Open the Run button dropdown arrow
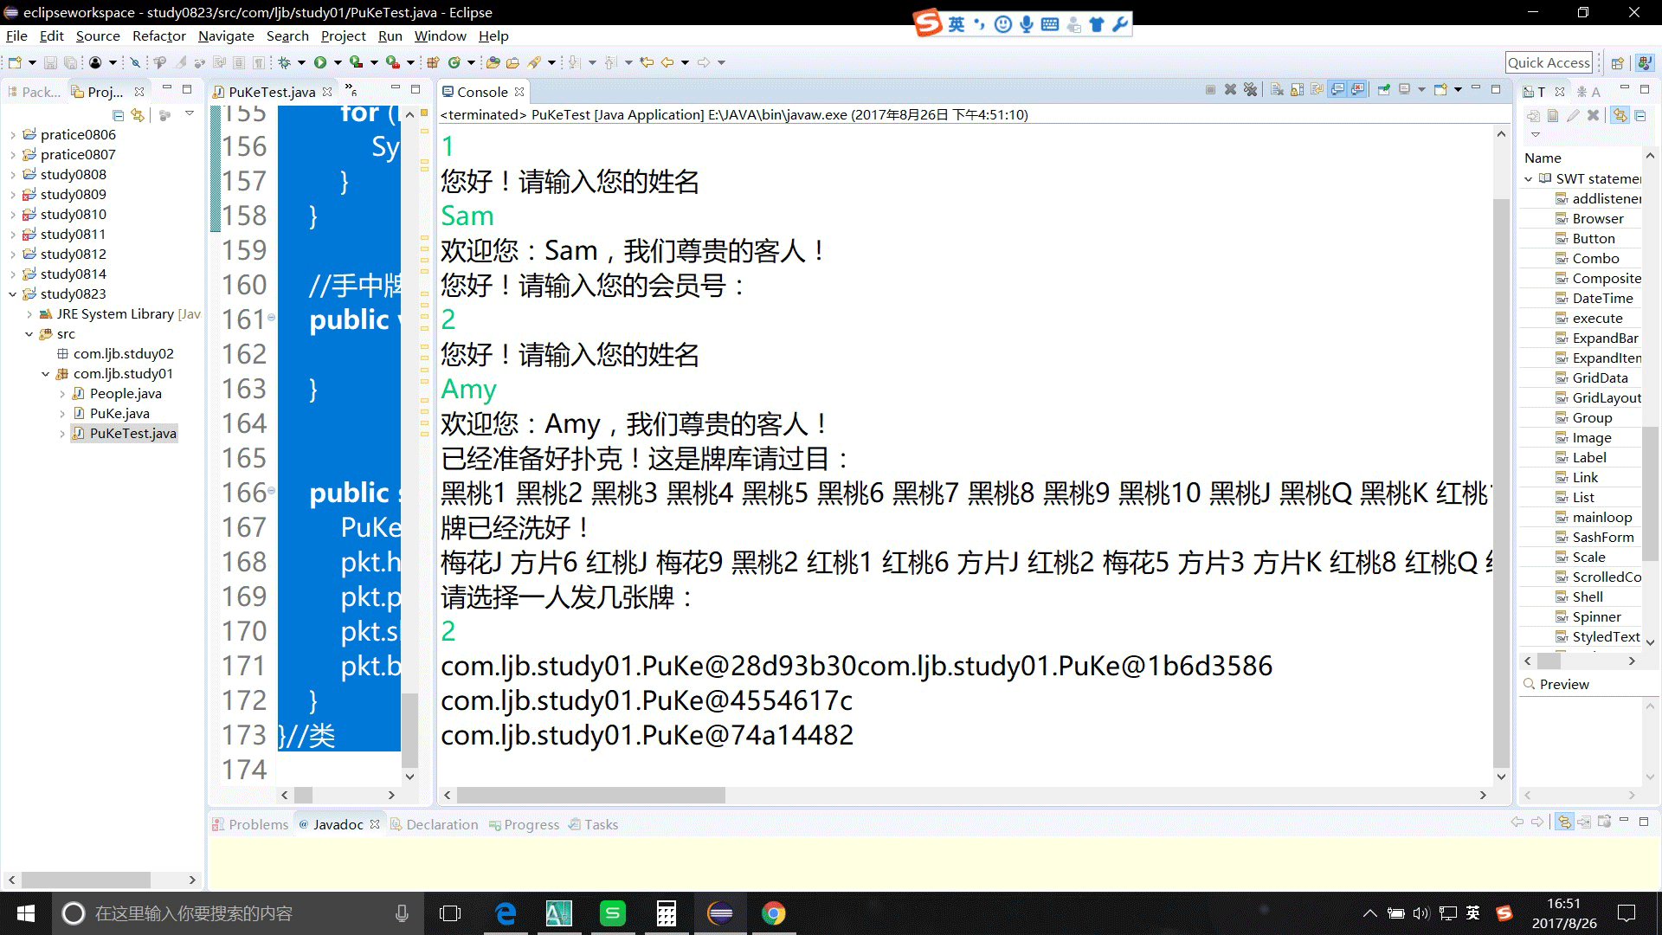Screen dimensions: 1662x935 click(338, 62)
